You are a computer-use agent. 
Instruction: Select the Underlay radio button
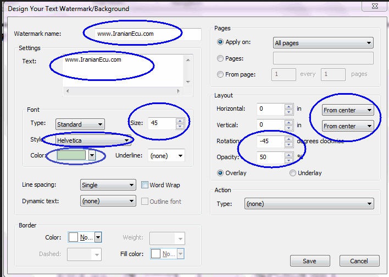[293, 173]
